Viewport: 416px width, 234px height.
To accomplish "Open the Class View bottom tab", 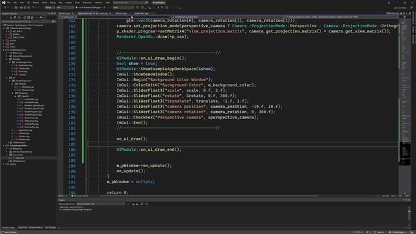I will pos(23,227).
